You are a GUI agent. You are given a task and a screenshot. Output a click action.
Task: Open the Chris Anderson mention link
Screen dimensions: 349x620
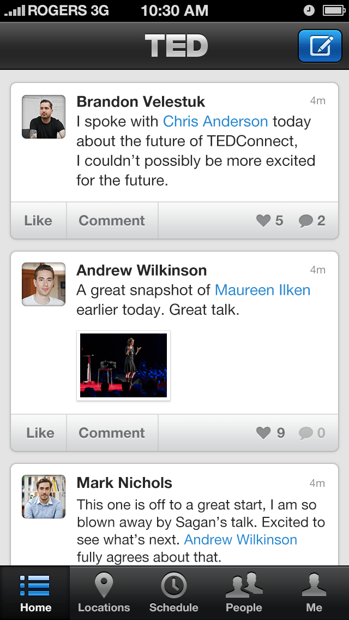point(215,121)
